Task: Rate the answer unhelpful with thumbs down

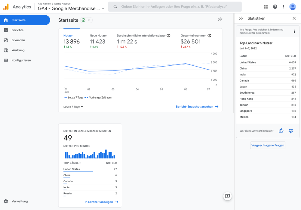Action: [x=290, y=130]
